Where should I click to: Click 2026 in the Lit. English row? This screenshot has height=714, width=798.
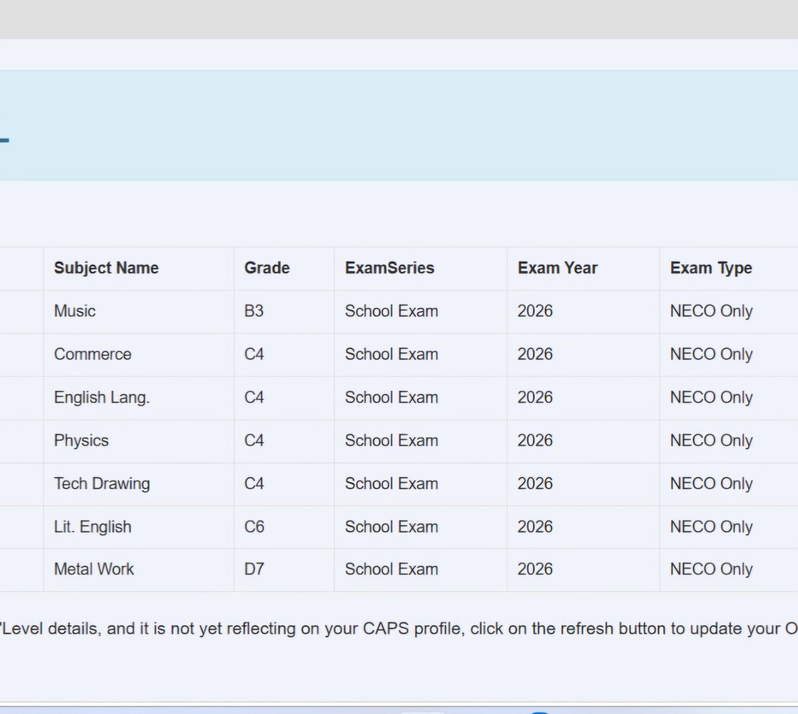pyautogui.click(x=535, y=527)
